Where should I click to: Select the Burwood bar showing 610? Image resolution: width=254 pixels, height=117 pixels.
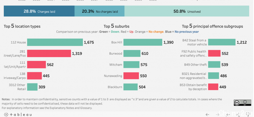(x=132, y=53)
